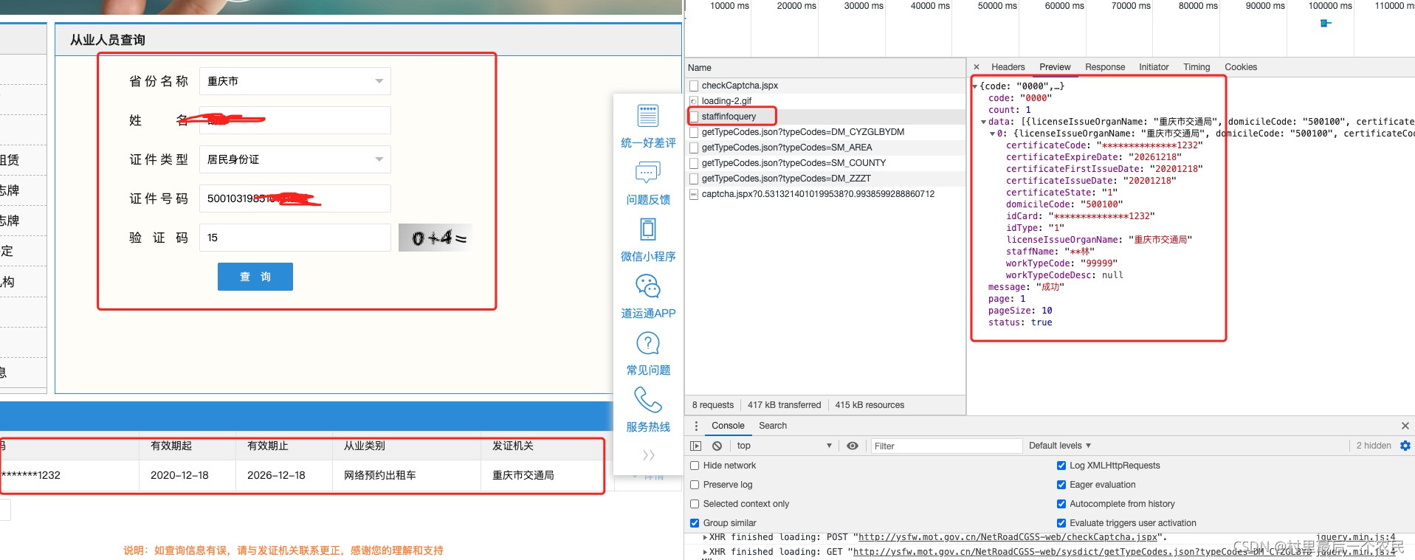Click the 统一好差评 rating icon
The height and width of the screenshot is (560, 1415).
pyautogui.click(x=647, y=116)
